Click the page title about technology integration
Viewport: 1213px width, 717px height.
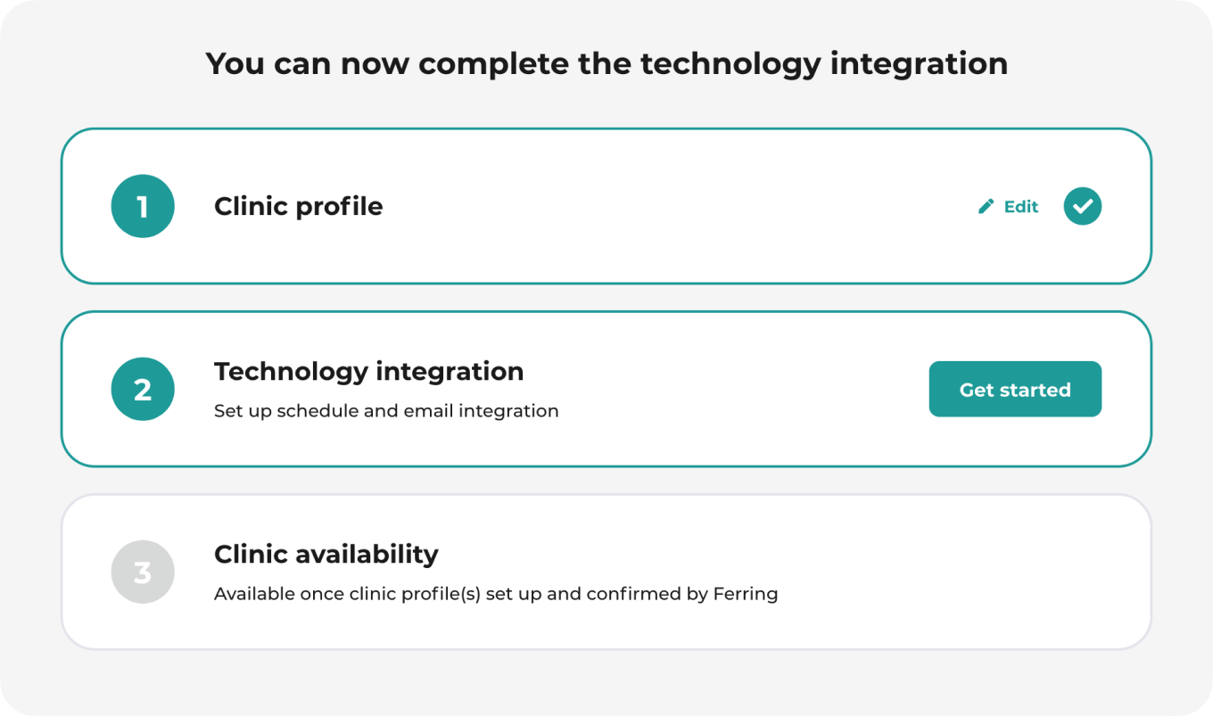pyautogui.click(x=606, y=63)
